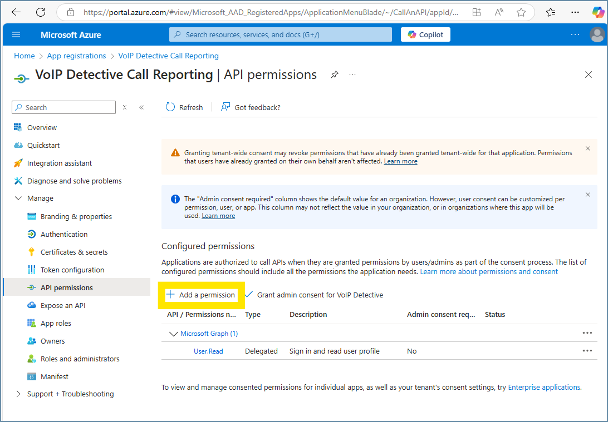Image resolution: width=608 pixels, height=422 pixels.
Task: Open more options next to blade title
Action: tap(352, 75)
